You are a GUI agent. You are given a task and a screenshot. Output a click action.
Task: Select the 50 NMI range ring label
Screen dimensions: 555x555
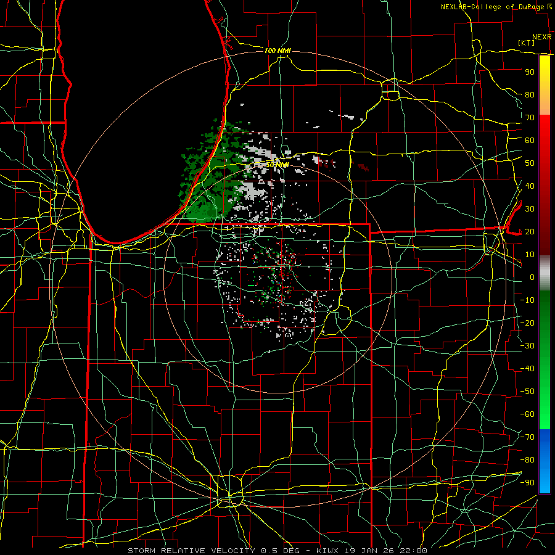[x=277, y=165]
